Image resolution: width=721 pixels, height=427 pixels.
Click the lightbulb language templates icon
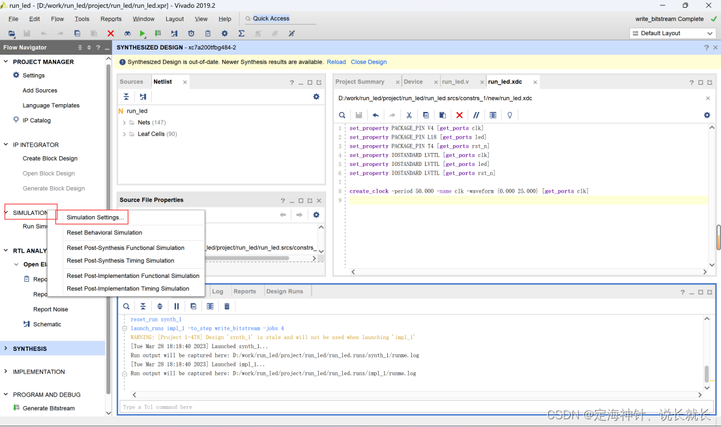click(510, 115)
